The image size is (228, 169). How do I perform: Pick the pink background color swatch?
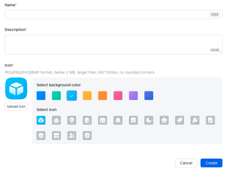coord(118,95)
